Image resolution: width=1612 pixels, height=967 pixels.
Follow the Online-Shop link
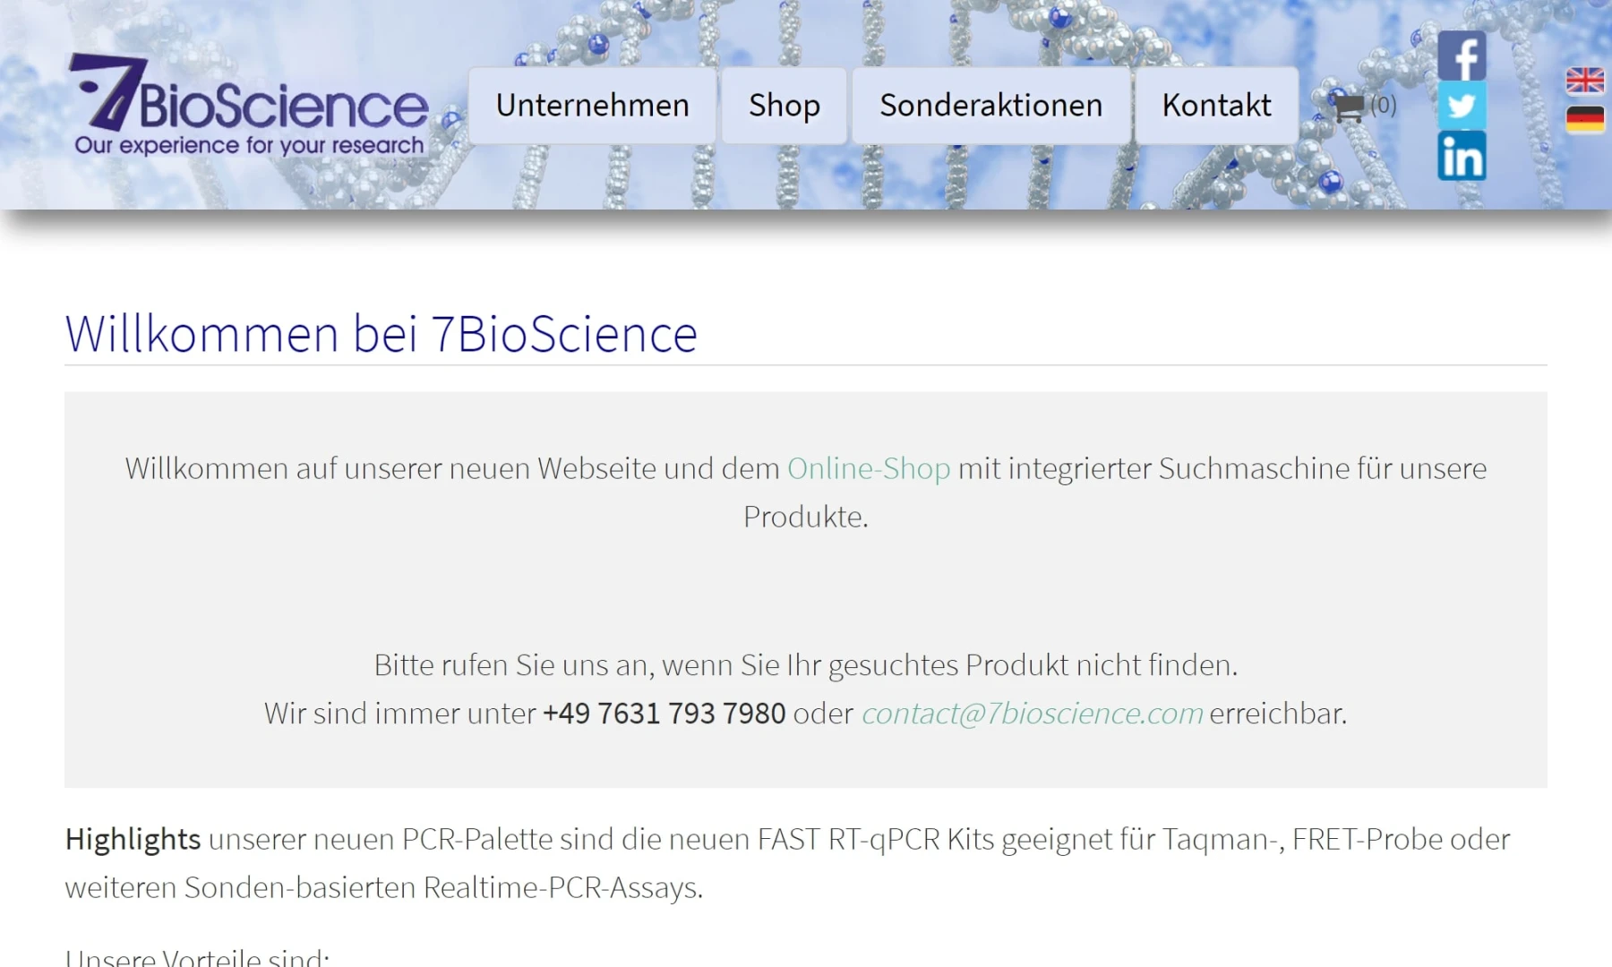[869, 468]
